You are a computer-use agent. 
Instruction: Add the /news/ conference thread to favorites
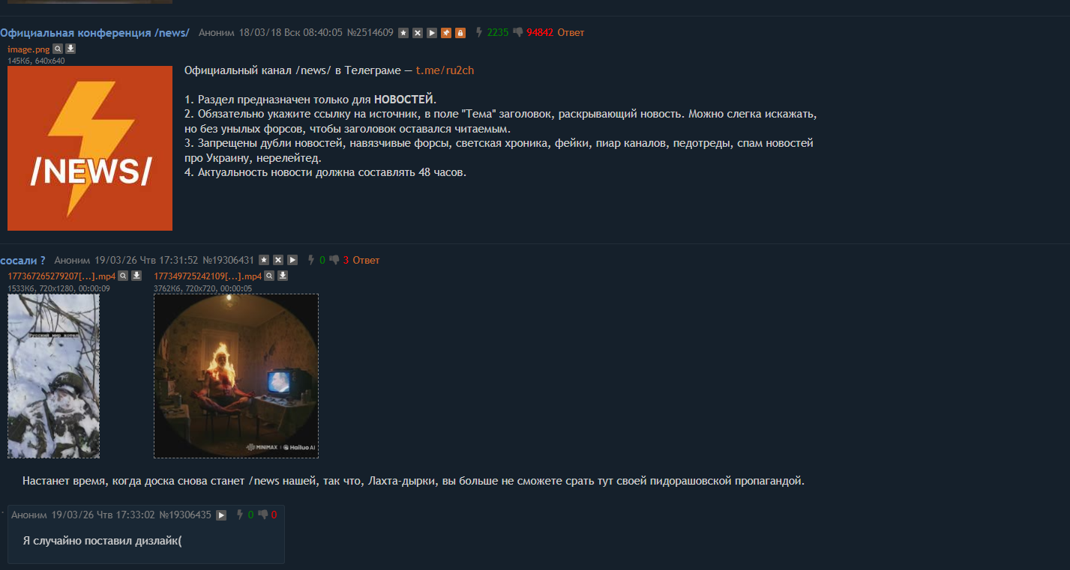[x=403, y=33]
